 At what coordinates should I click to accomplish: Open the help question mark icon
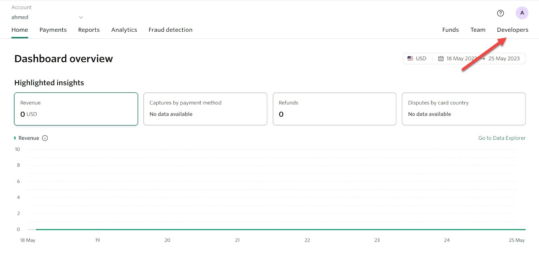click(x=500, y=13)
